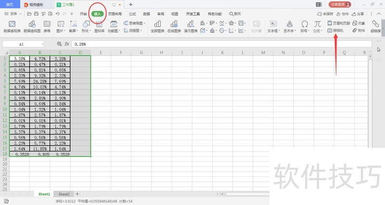The image size is (385, 205).
Task: Insert an Object (对象)
Action: [x=359, y=23]
